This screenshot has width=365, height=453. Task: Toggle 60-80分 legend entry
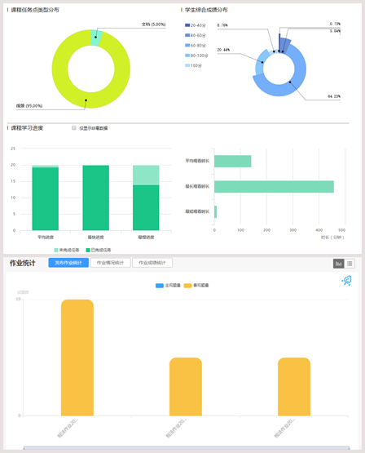(187, 46)
